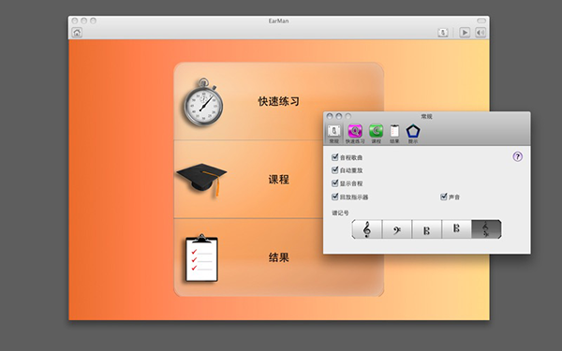
Task: Click the stopwatch icon for quick practice
Action: (x=203, y=102)
